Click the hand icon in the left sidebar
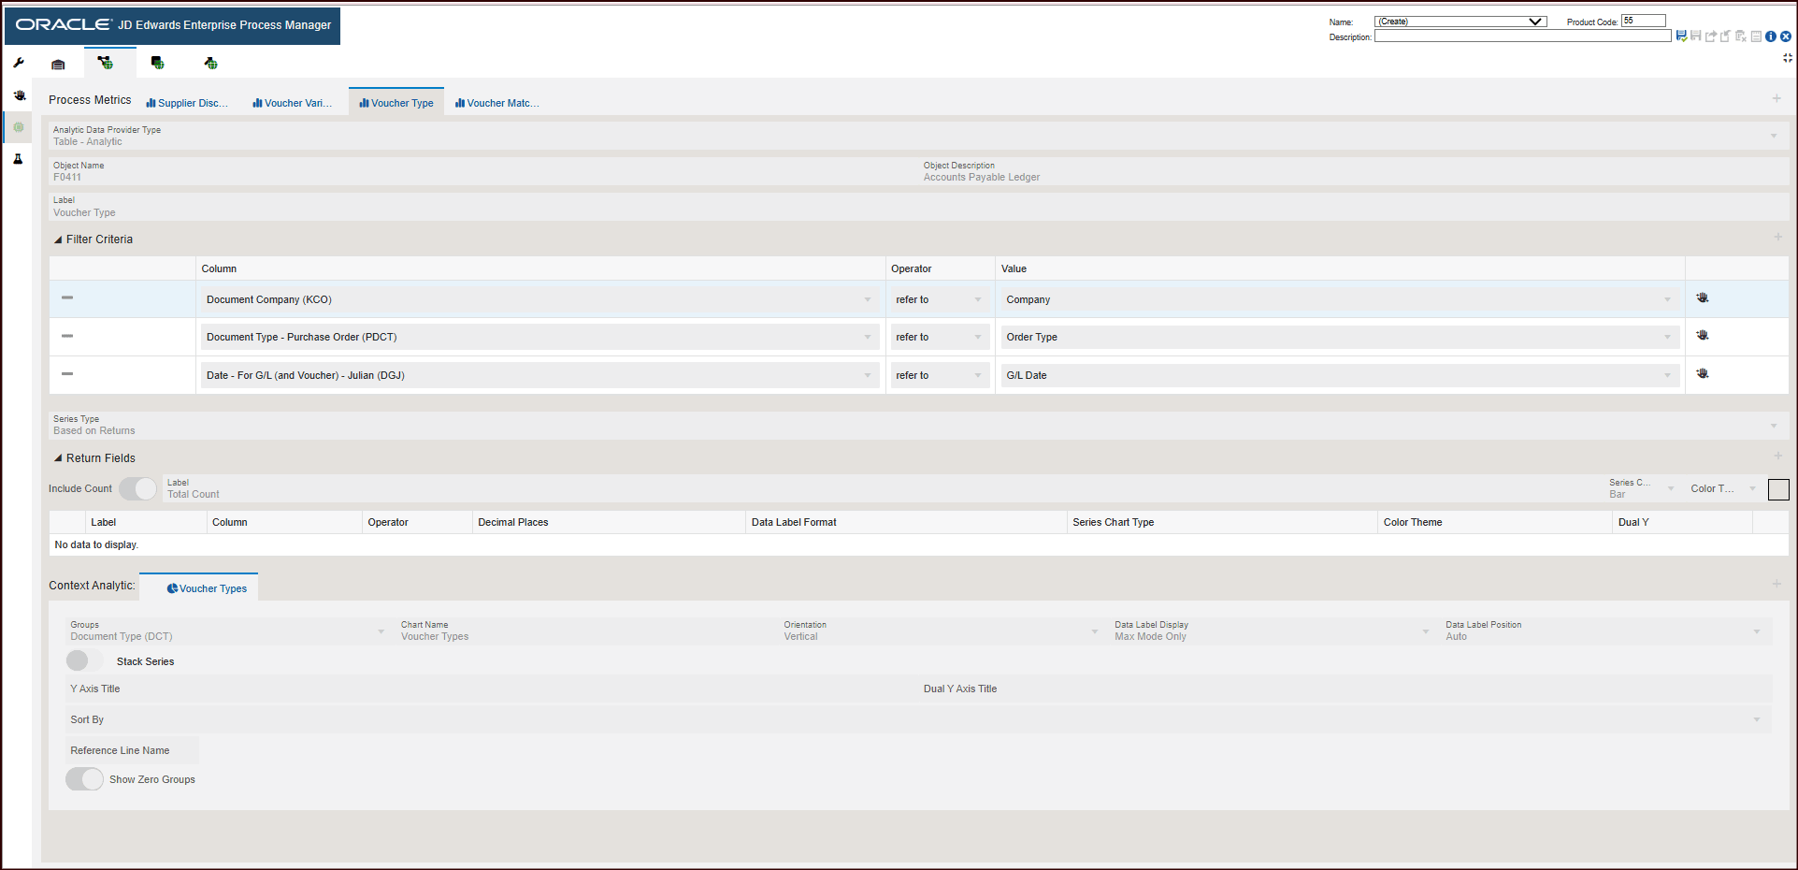Image resolution: width=1798 pixels, height=870 pixels. (x=18, y=94)
